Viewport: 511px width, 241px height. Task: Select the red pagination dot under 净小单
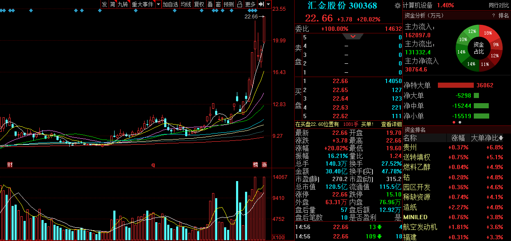coord(454,122)
